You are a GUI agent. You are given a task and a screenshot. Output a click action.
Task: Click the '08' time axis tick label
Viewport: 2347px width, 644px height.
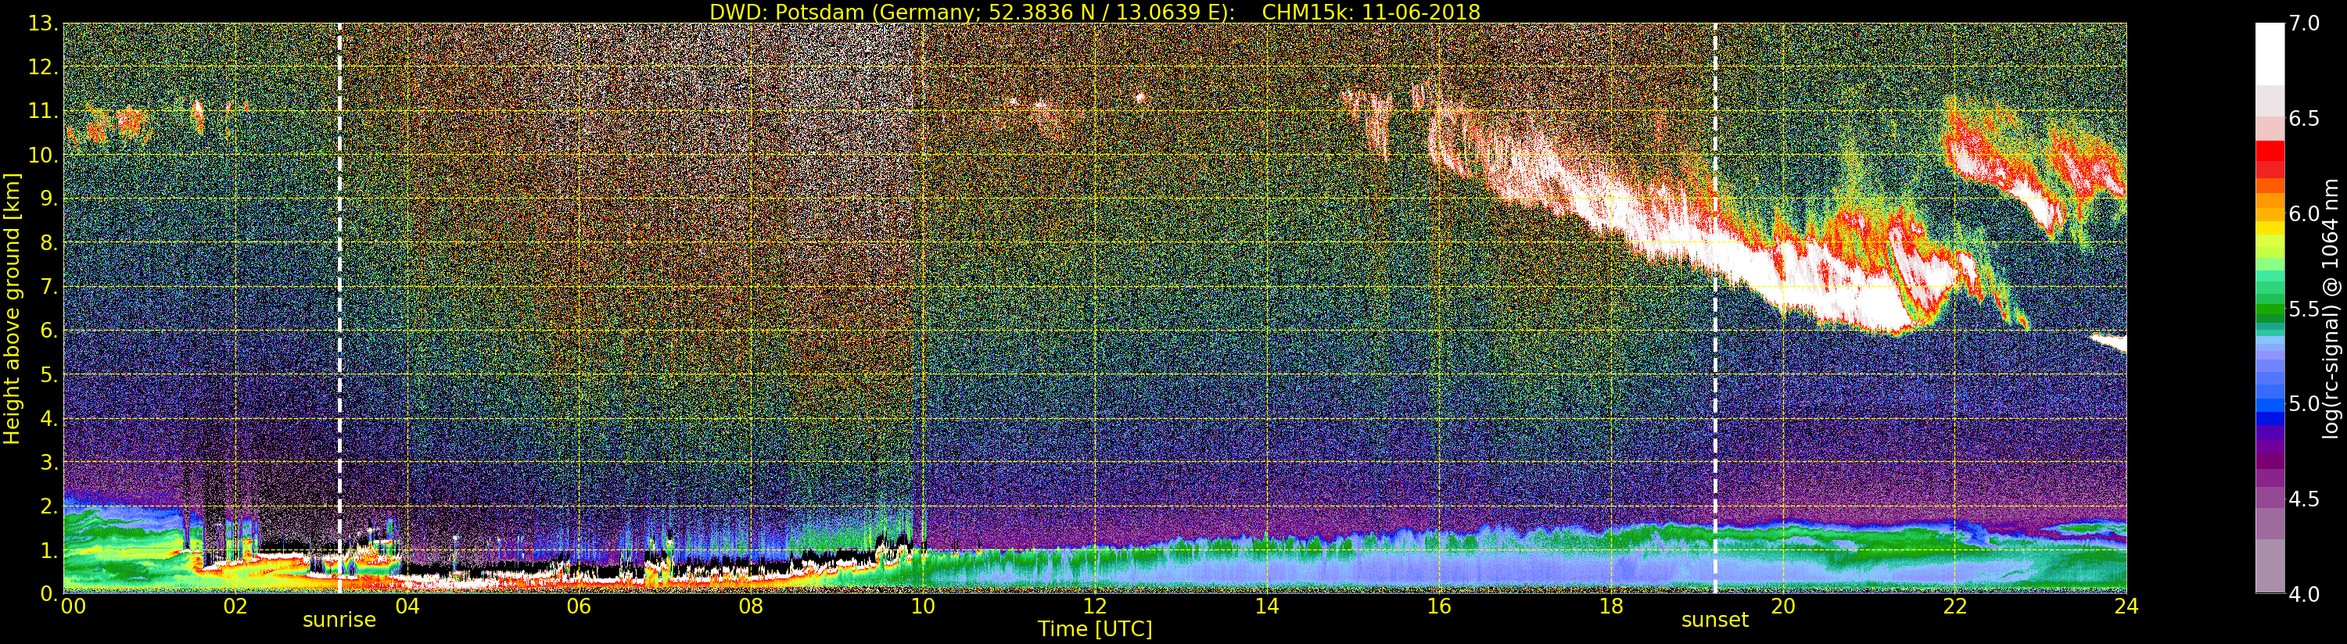pyautogui.click(x=751, y=606)
